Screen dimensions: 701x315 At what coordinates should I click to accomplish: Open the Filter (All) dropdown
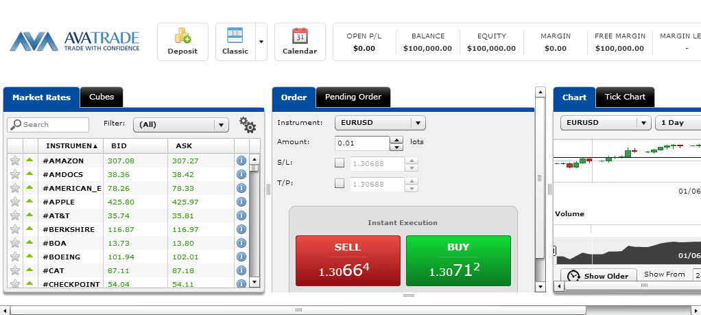pos(181,125)
